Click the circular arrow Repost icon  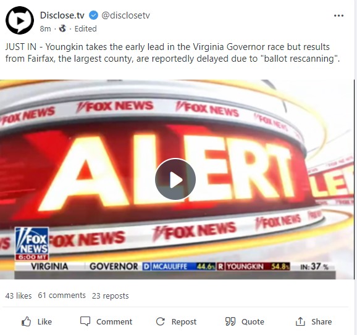(x=161, y=321)
